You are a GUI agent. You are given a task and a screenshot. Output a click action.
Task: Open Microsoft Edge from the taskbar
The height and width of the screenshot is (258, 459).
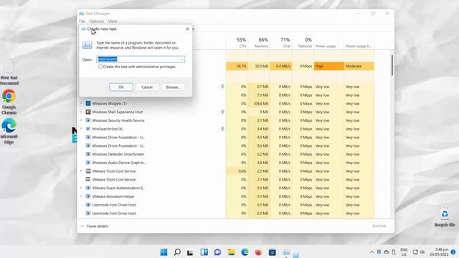pos(245,252)
